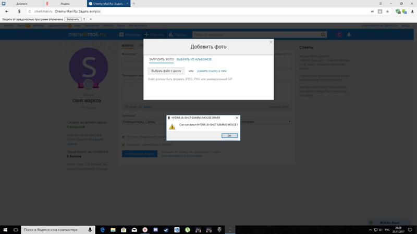Screen dimensions: 417x234
Task: Open the taskbar clock and date
Action: click(x=398, y=230)
